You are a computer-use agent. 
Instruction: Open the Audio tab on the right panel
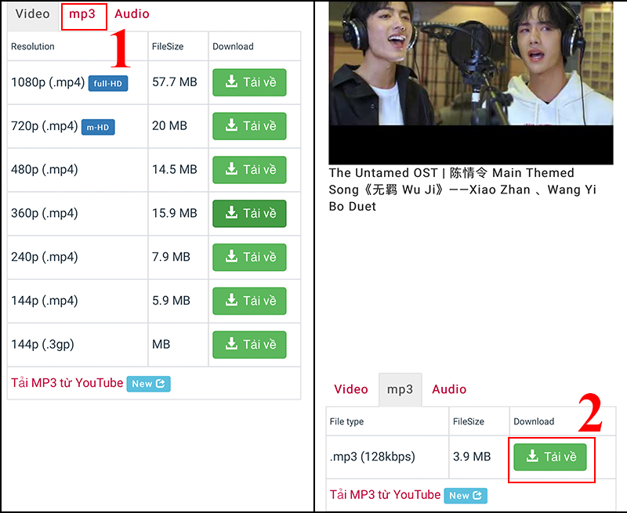[449, 389]
